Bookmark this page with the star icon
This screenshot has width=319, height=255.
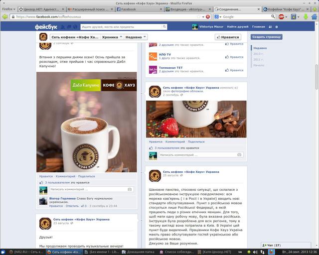[198, 16]
